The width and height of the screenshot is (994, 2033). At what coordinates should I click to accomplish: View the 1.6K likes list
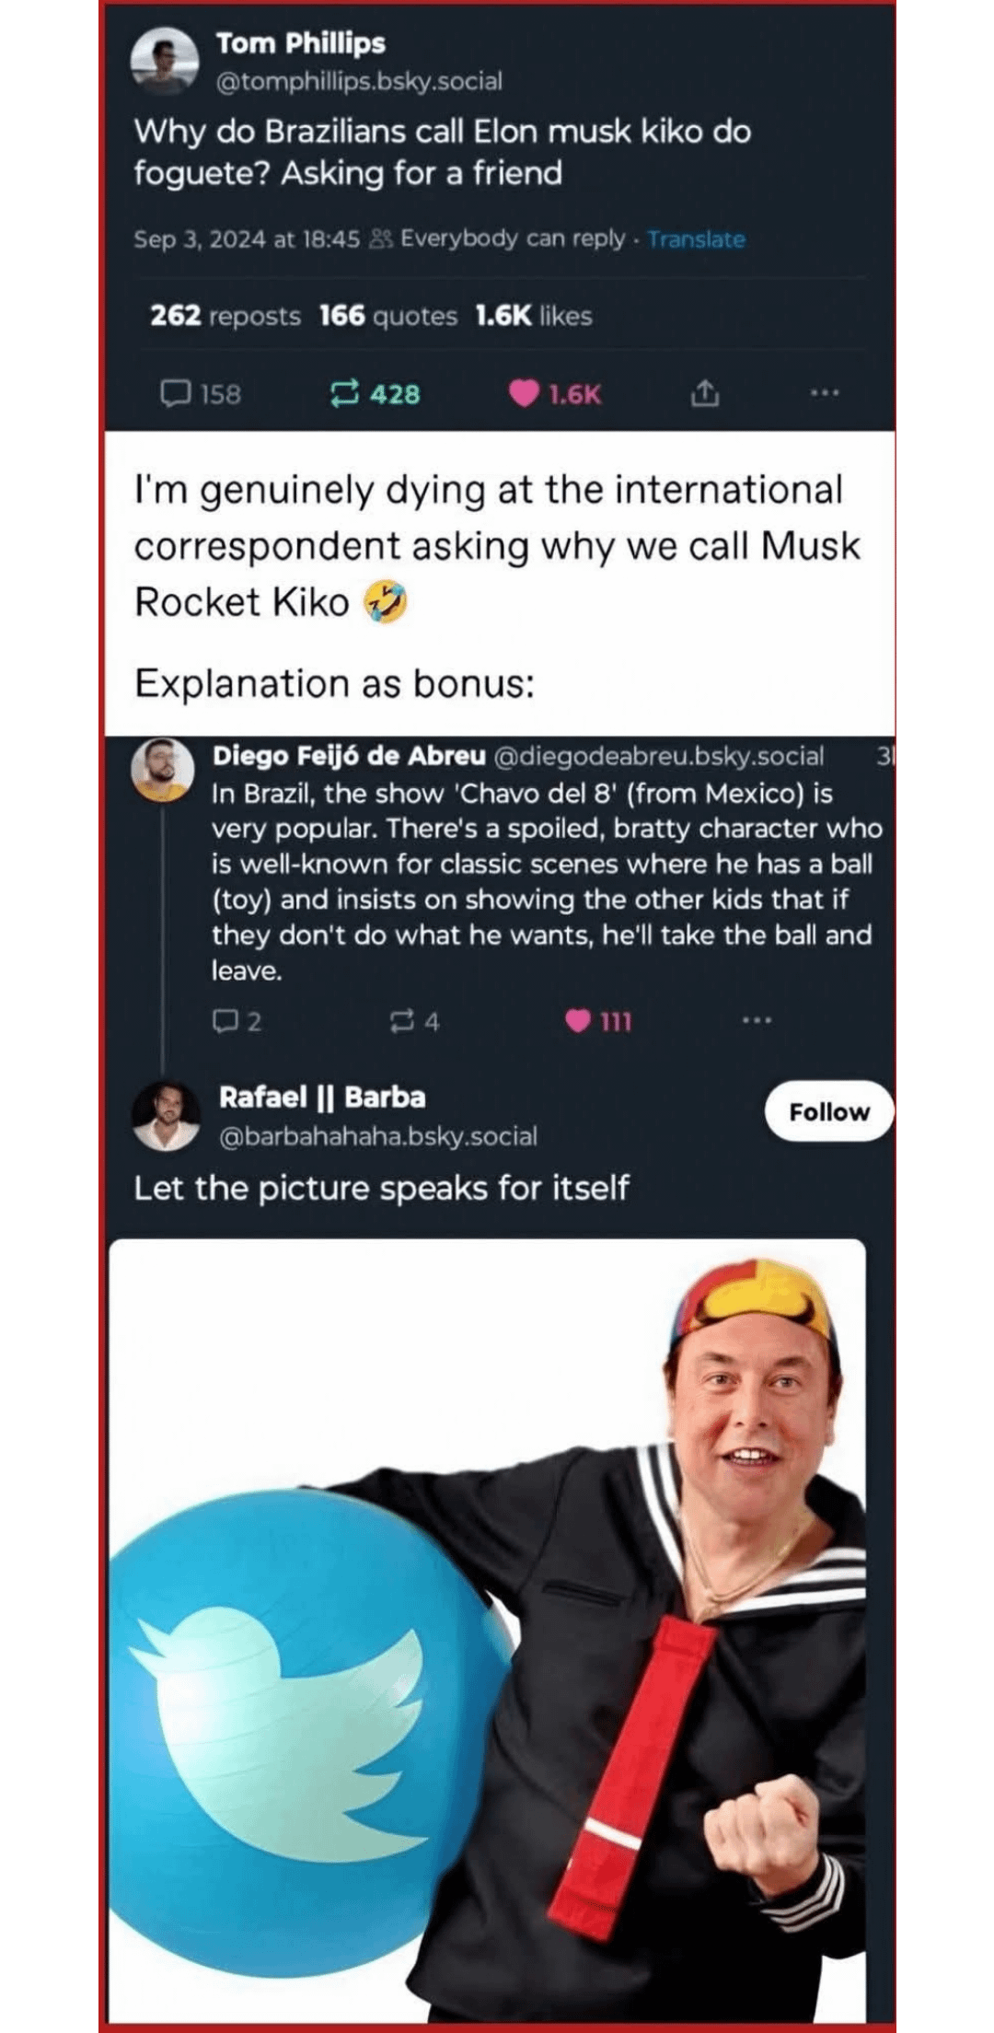pyautogui.click(x=533, y=316)
